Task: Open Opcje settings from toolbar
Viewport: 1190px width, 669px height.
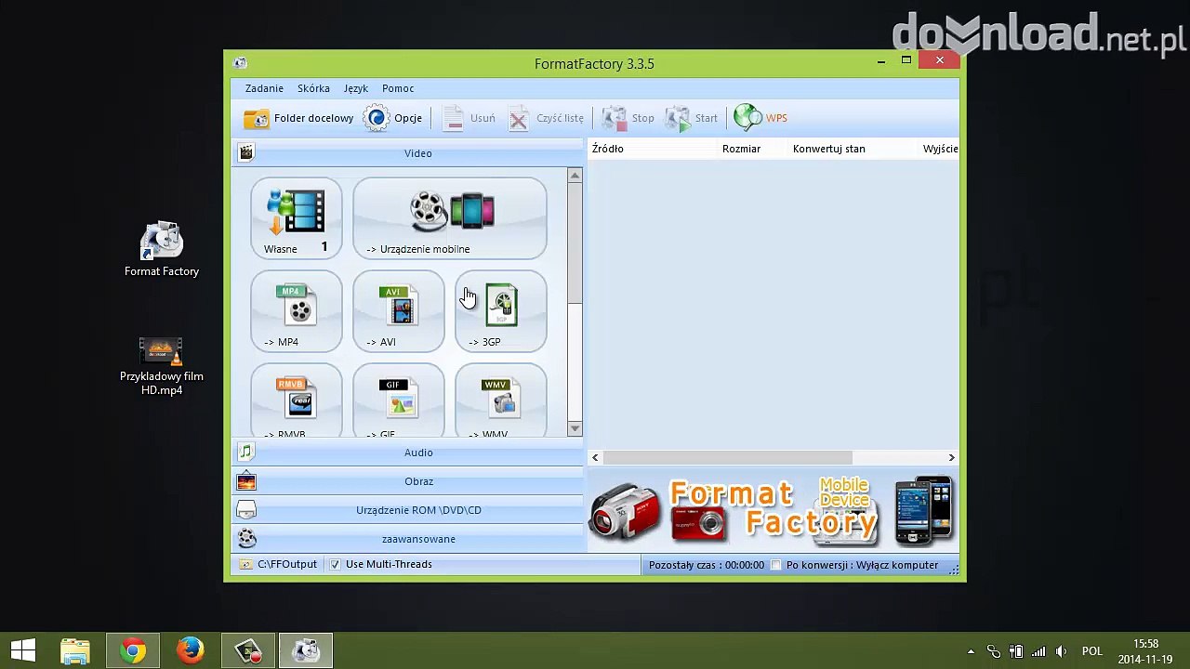Action: tap(393, 118)
